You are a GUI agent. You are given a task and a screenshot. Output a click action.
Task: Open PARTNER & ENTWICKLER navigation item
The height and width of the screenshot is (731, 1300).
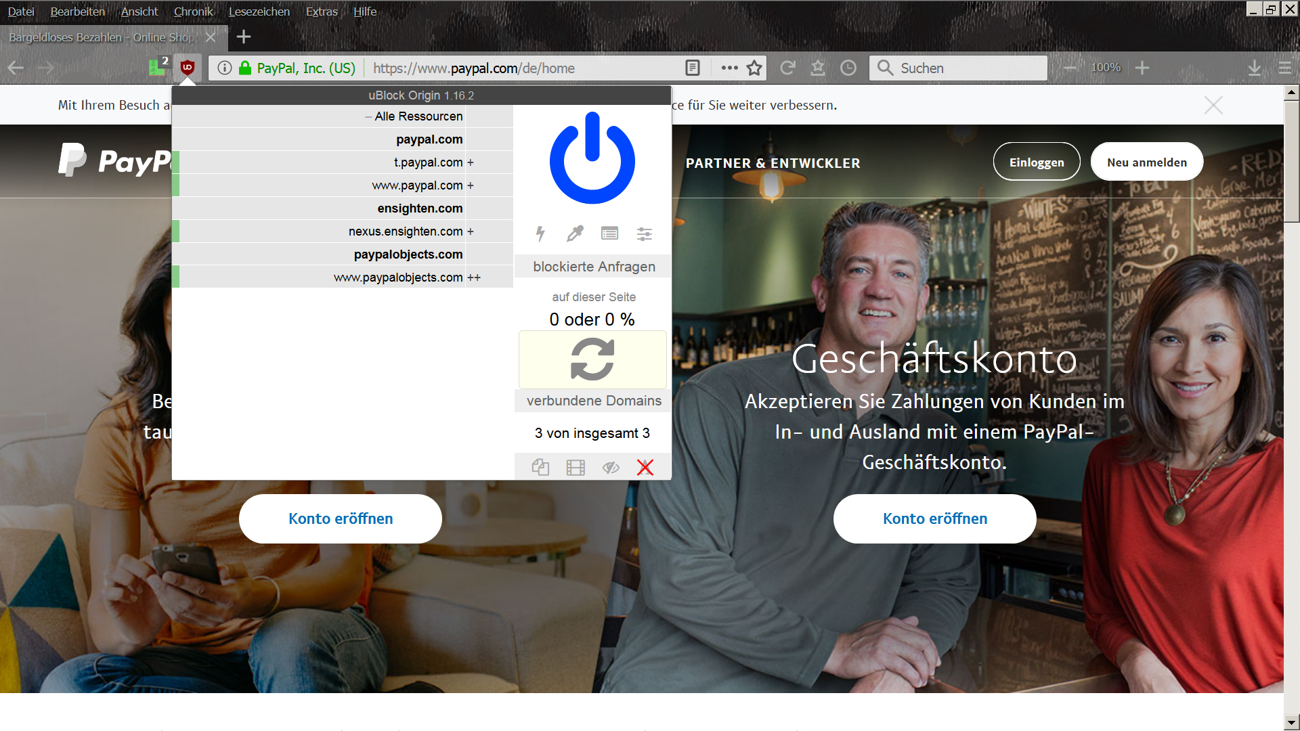[773, 163]
